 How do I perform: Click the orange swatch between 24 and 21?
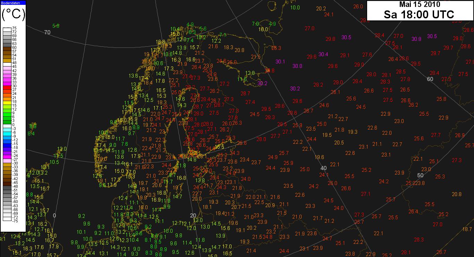click(x=7, y=95)
